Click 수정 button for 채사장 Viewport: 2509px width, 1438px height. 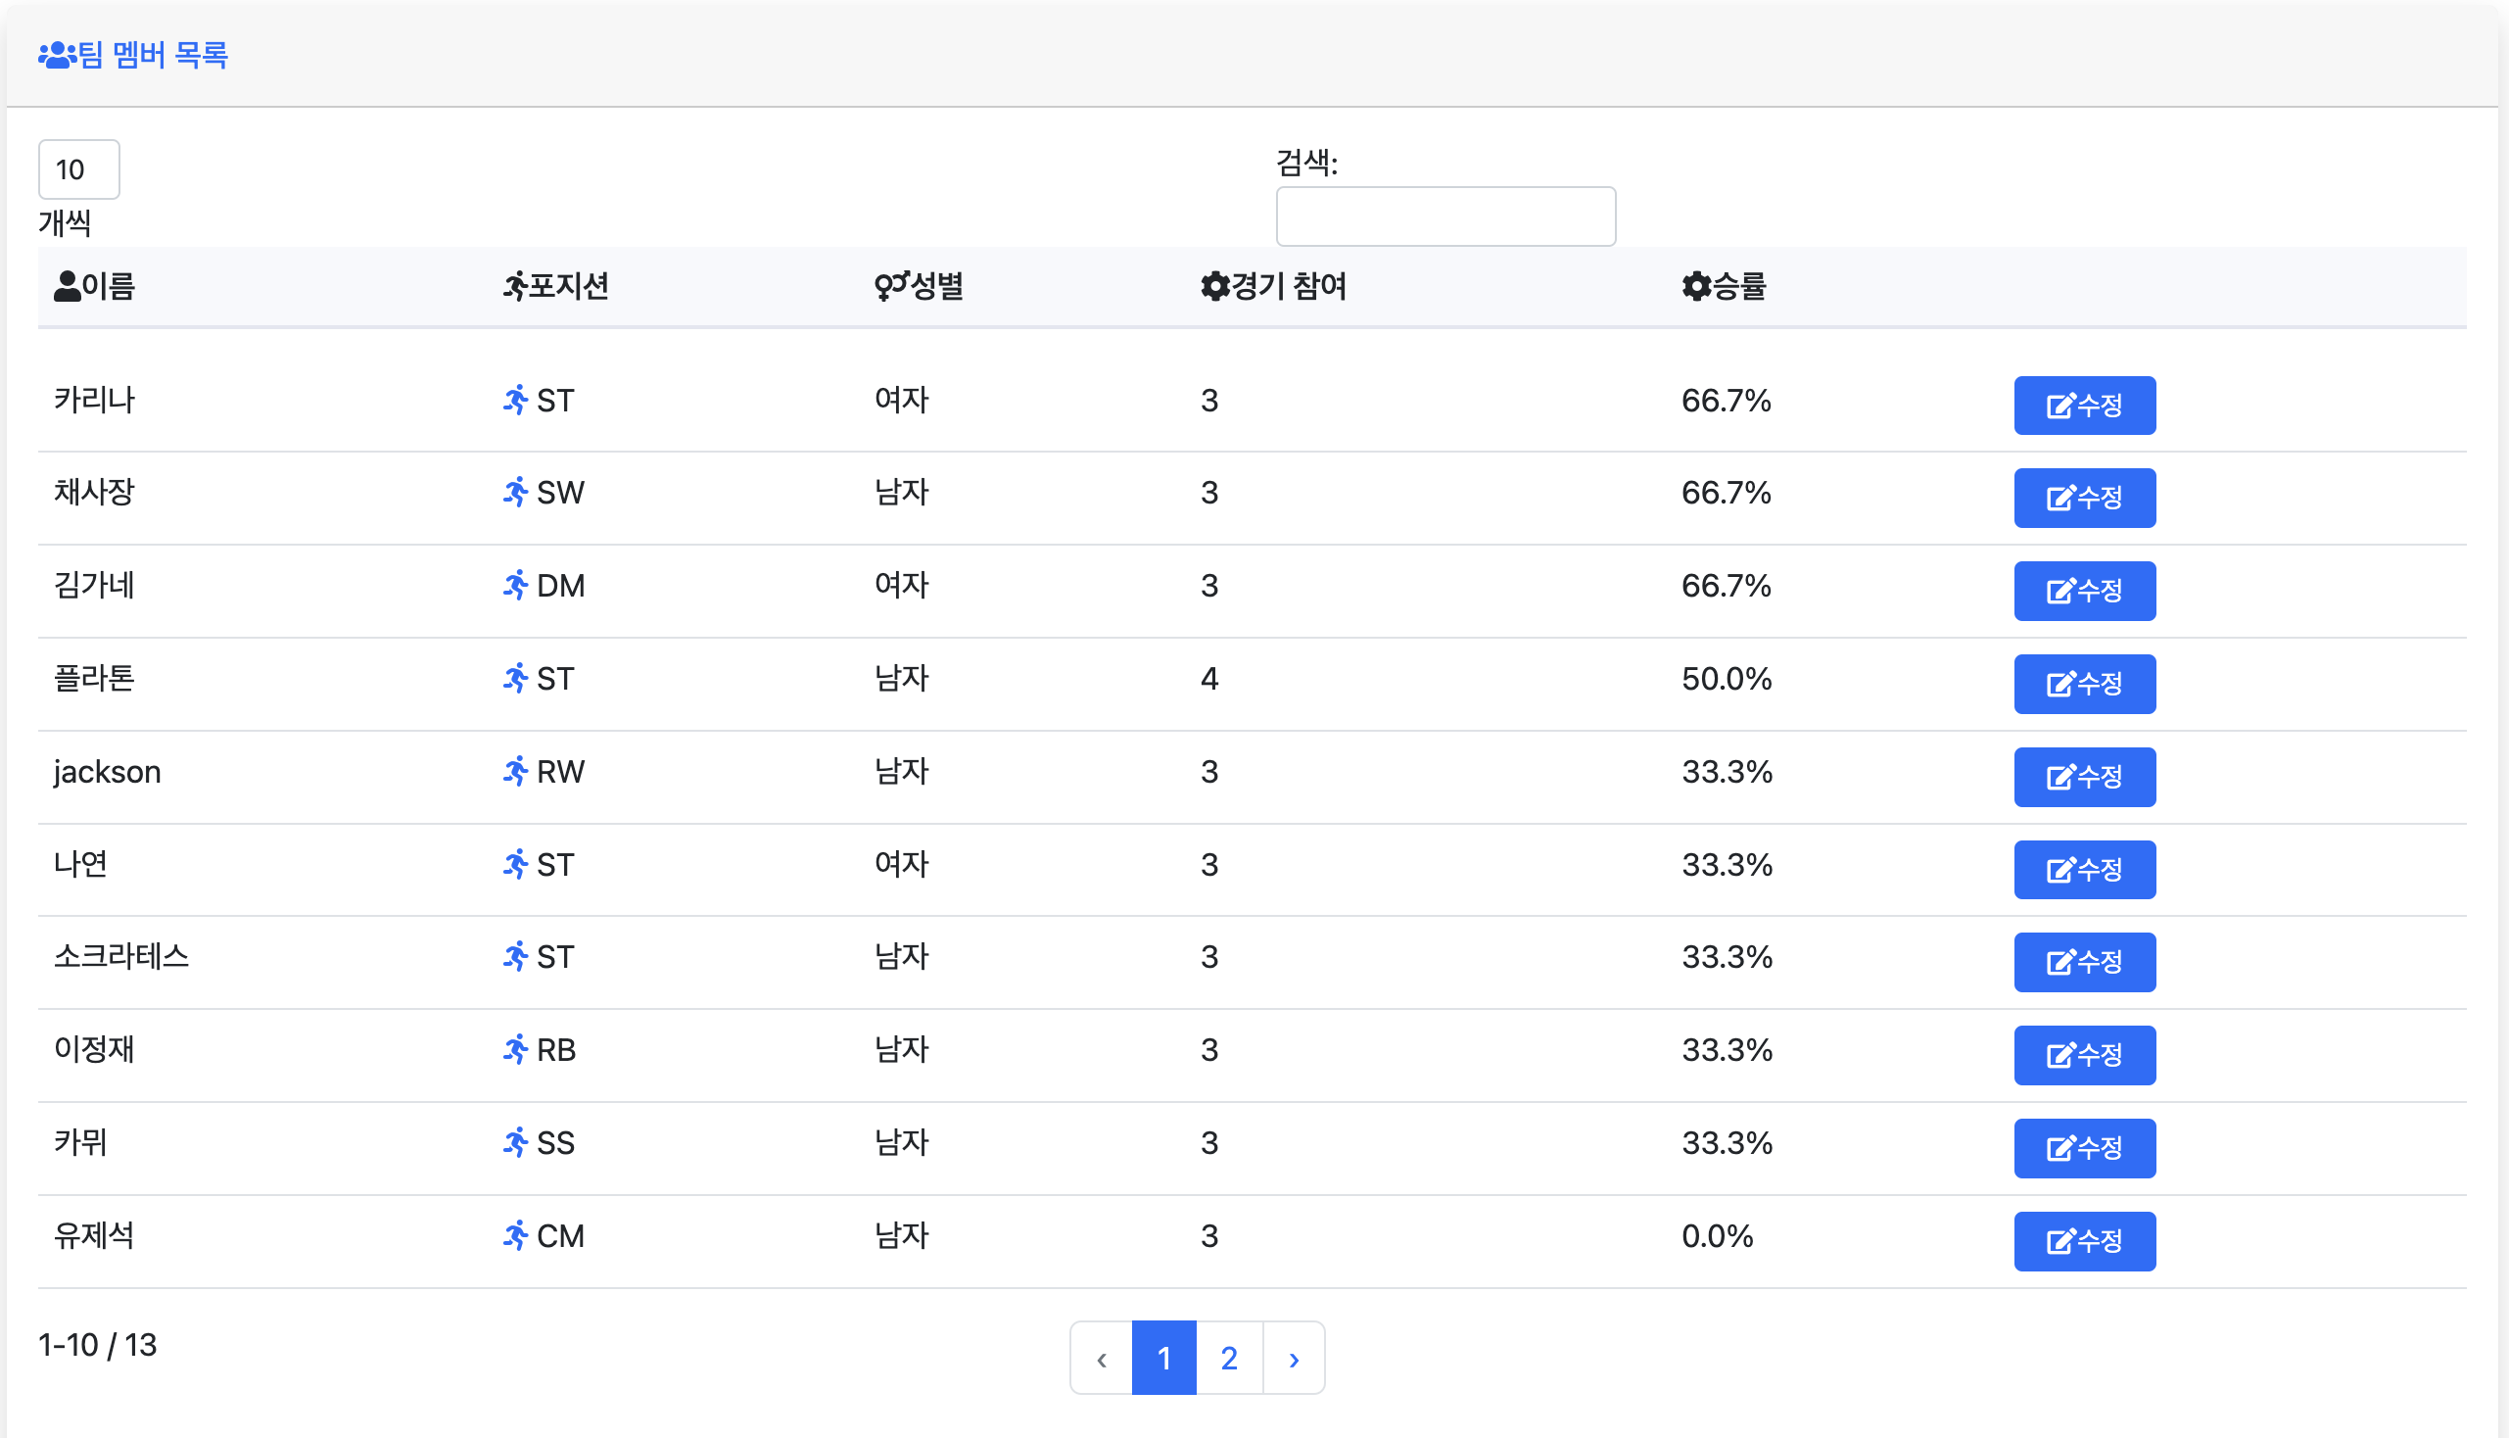[2084, 498]
